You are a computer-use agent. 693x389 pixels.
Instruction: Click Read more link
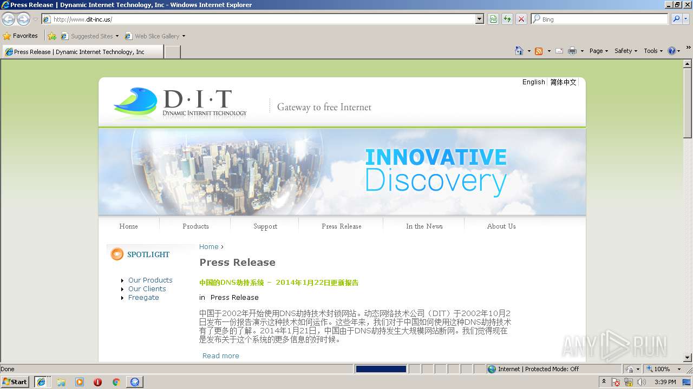click(x=221, y=356)
